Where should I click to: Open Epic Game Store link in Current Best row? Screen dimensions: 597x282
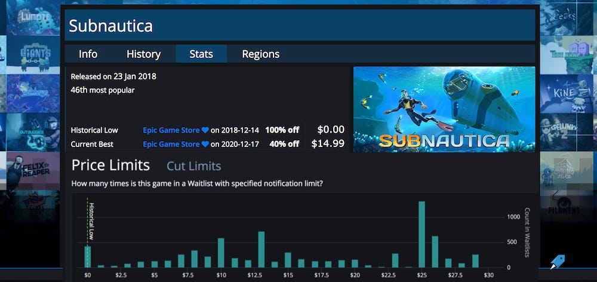(x=171, y=144)
